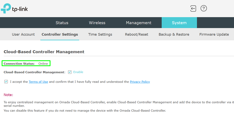Click the red Note heading
The height and width of the screenshot is (120, 234).
click(x=8, y=95)
